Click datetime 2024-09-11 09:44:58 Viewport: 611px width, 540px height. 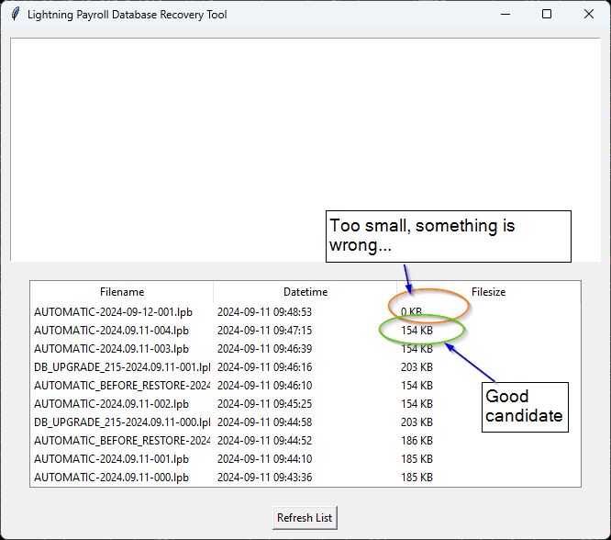pyautogui.click(x=264, y=422)
